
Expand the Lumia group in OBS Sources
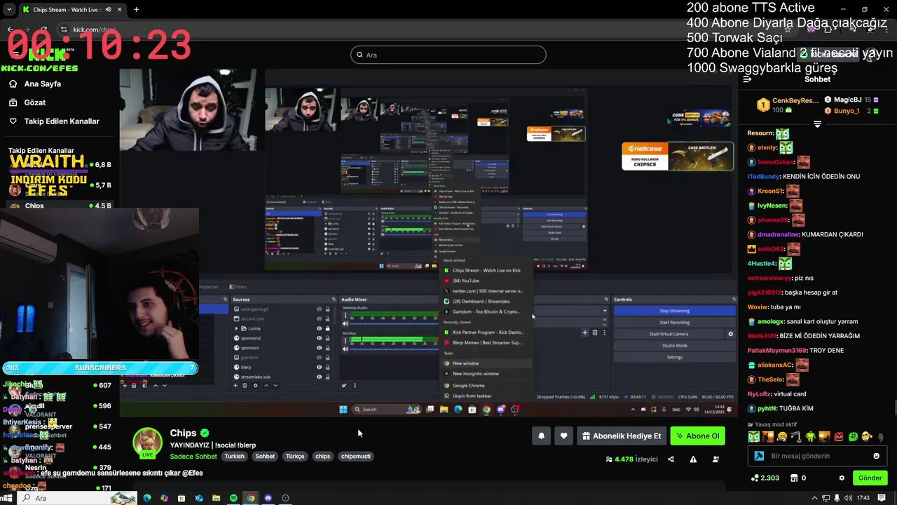click(235, 328)
